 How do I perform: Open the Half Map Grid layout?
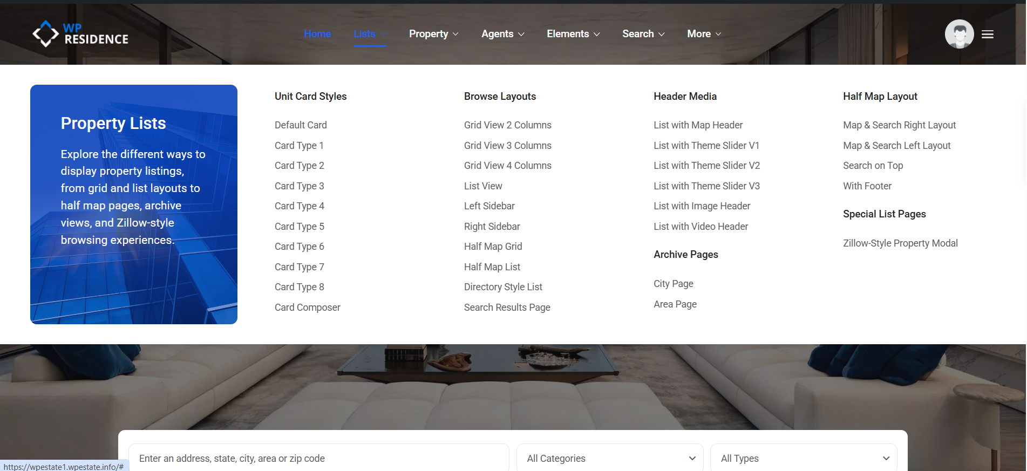493,247
